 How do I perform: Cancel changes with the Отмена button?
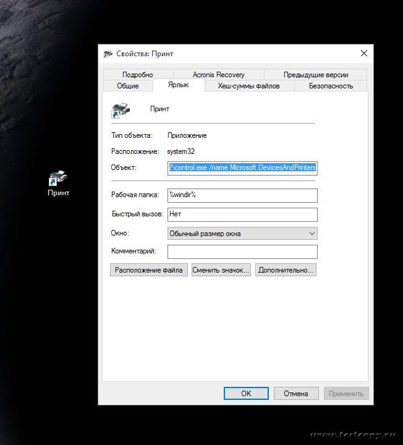tap(295, 394)
